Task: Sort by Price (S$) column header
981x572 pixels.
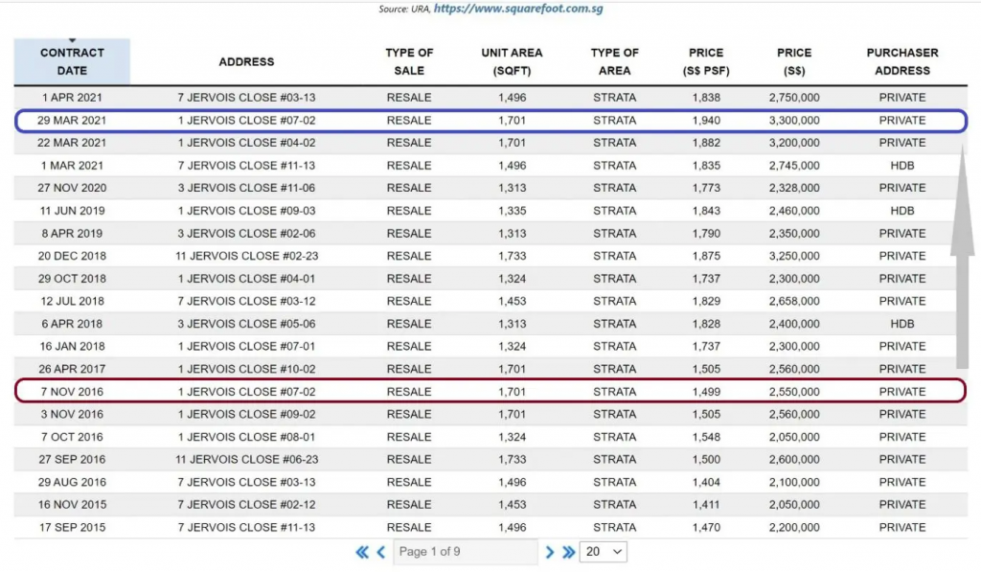Action: pyautogui.click(x=794, y=62)
